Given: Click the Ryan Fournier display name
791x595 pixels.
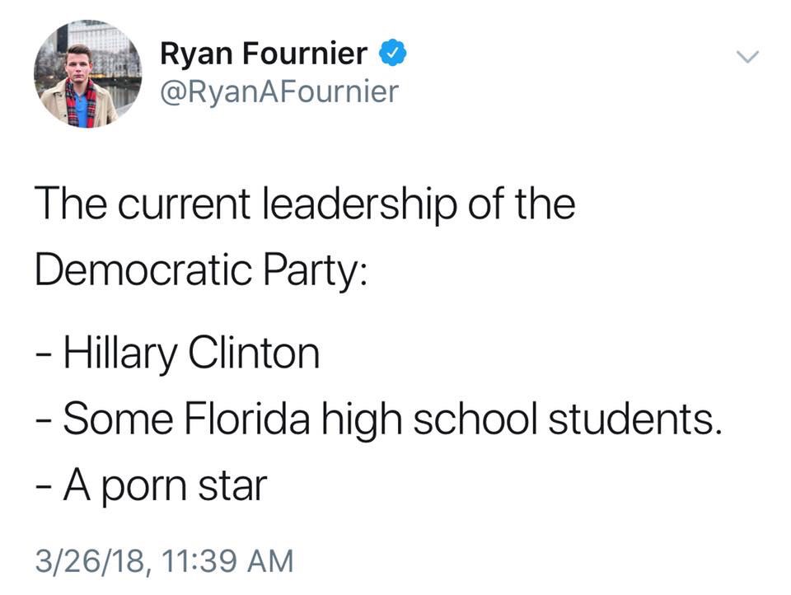Looking at the screenshot, I should pos(264,54).
